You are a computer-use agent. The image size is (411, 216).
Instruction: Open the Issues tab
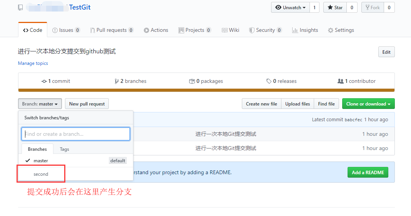pos(66,30)
